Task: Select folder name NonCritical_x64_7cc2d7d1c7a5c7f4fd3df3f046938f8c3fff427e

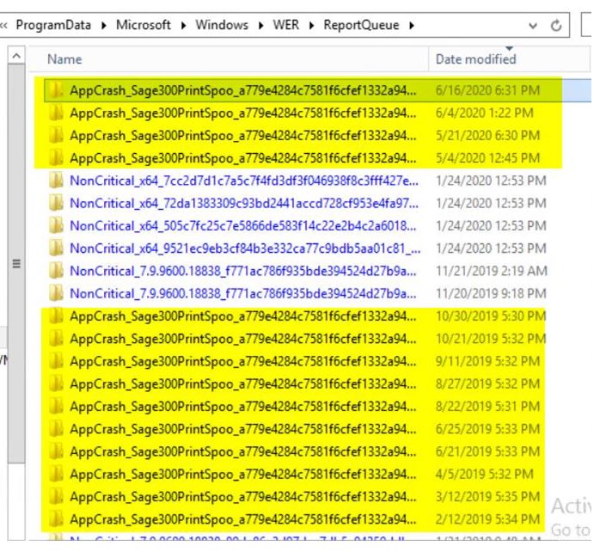Action: point(244,181)
